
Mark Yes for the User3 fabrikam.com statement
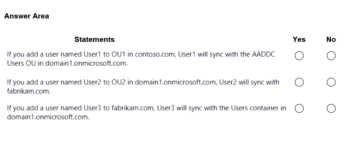[x=299, y=109]
